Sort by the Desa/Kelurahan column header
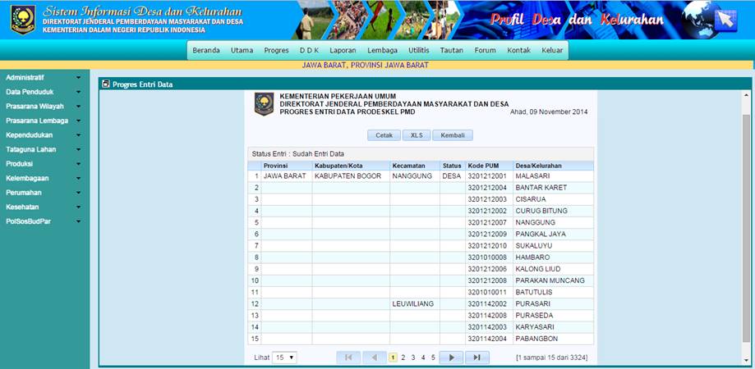755x369 pixels. [553, 166]
